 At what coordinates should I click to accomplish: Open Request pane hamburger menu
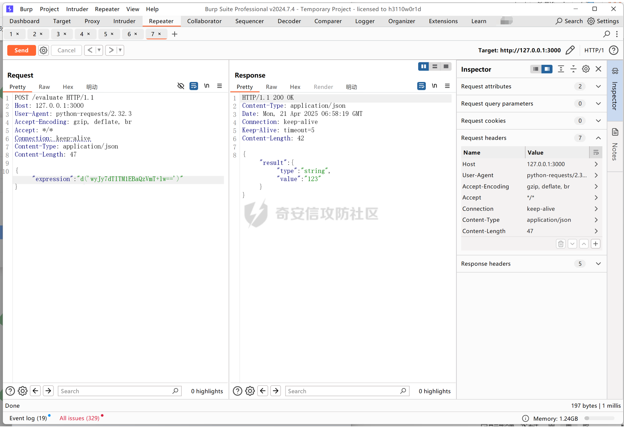(219, 86)
